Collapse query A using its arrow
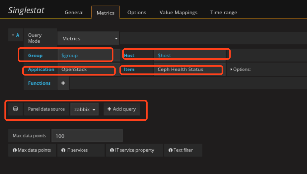 [13, 35]
